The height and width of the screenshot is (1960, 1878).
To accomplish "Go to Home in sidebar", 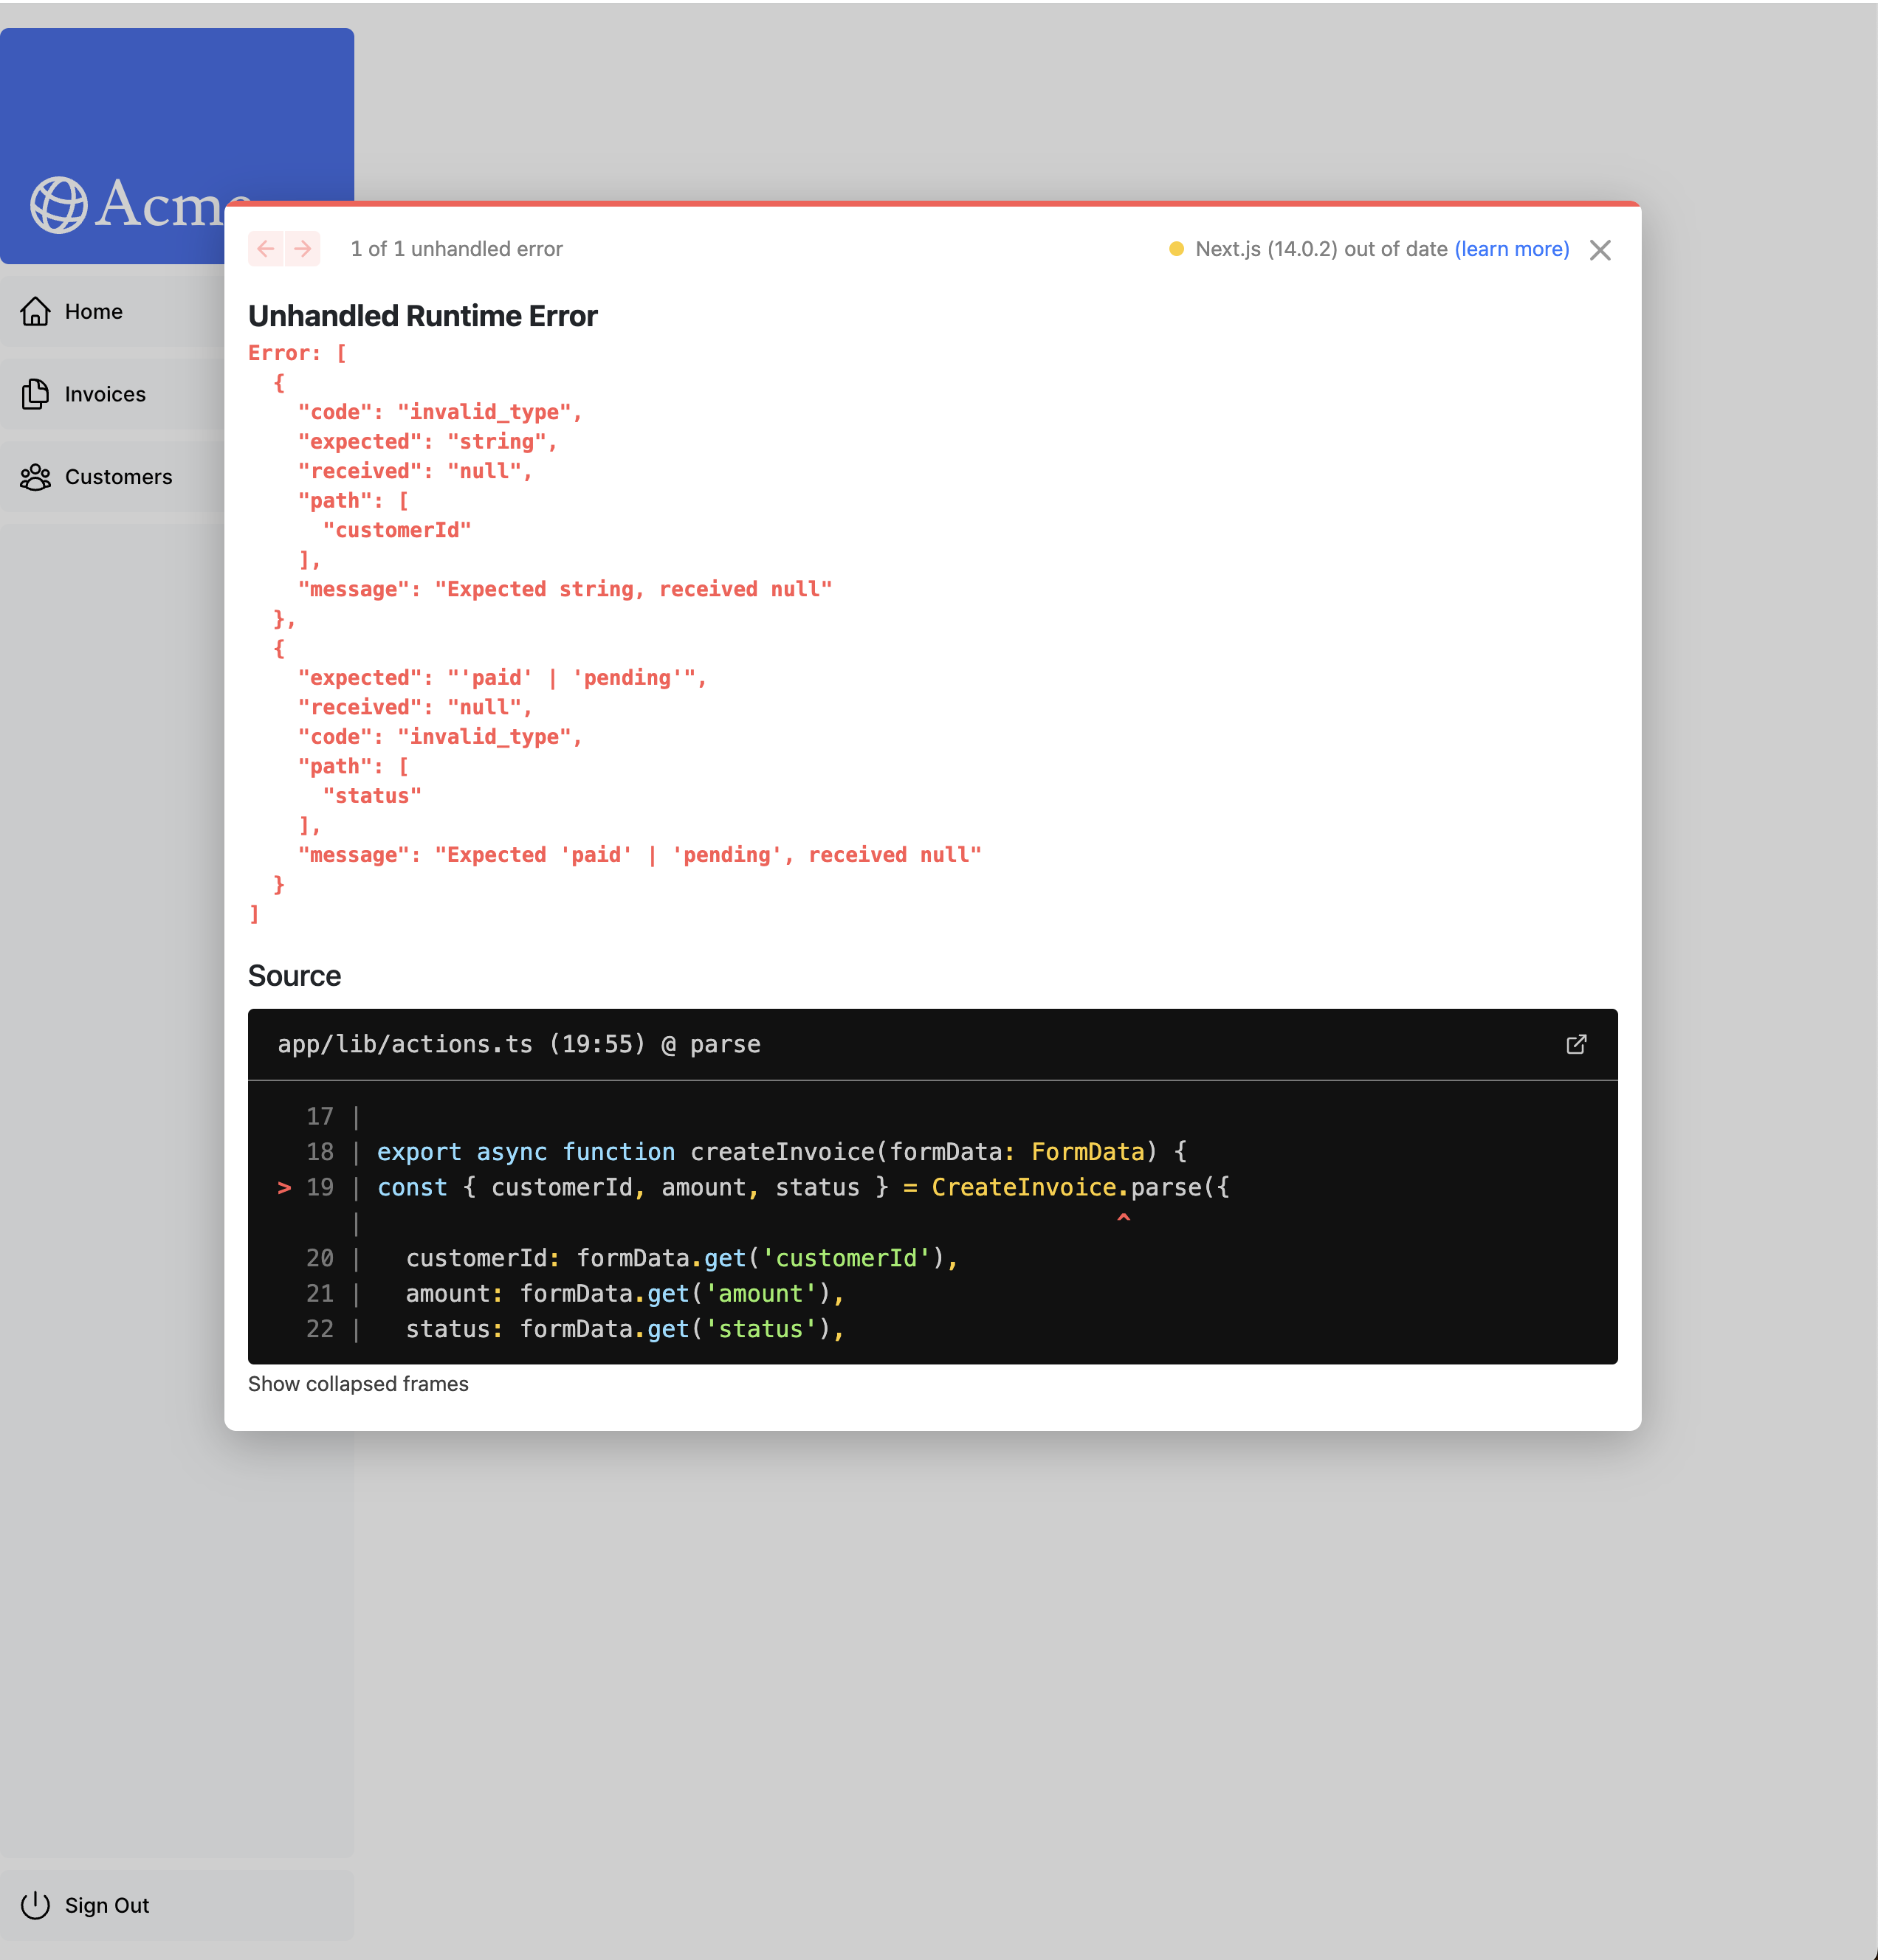I will 93,311.
